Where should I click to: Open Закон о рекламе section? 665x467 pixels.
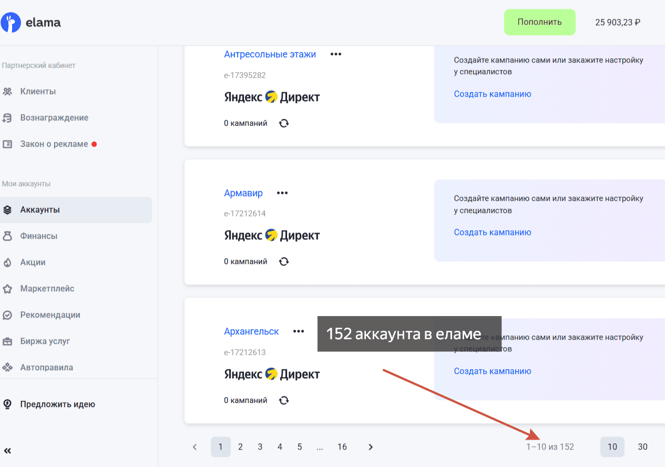click(x=54, y=144)
